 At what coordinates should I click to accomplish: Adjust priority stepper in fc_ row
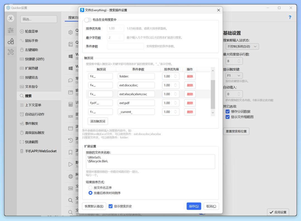176,112
